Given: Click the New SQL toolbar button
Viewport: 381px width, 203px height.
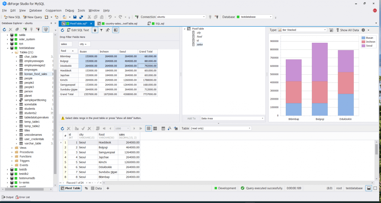Looking at the screenshot, I should (12, 17).
